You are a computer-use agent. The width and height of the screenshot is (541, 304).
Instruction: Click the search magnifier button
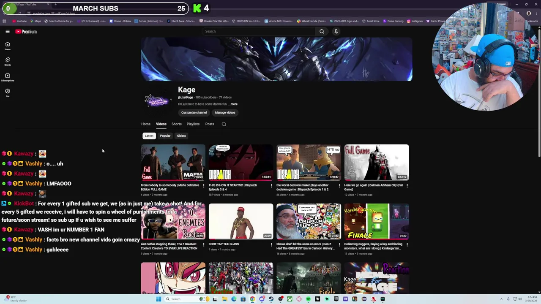pyautogui.click(x=322, y=31)
